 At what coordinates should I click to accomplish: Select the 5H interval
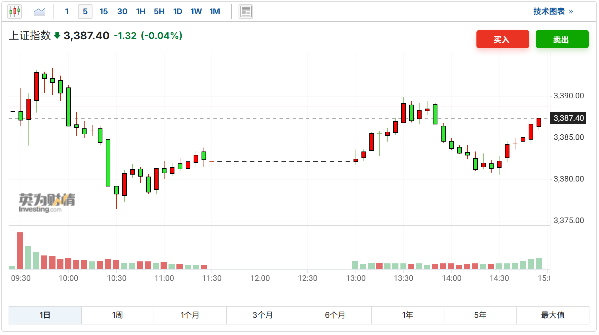click(x=159, y=12)
